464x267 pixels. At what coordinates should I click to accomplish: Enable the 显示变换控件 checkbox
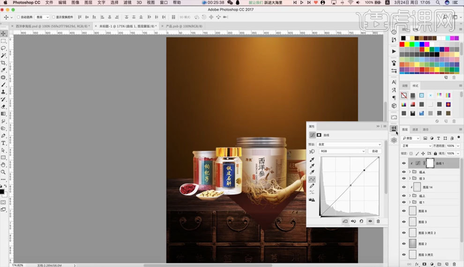tap(53, 17)
